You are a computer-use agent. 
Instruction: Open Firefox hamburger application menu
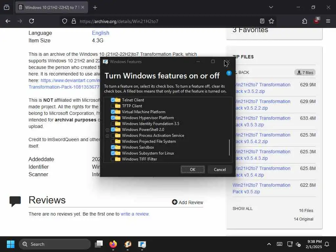click(328, 21)
